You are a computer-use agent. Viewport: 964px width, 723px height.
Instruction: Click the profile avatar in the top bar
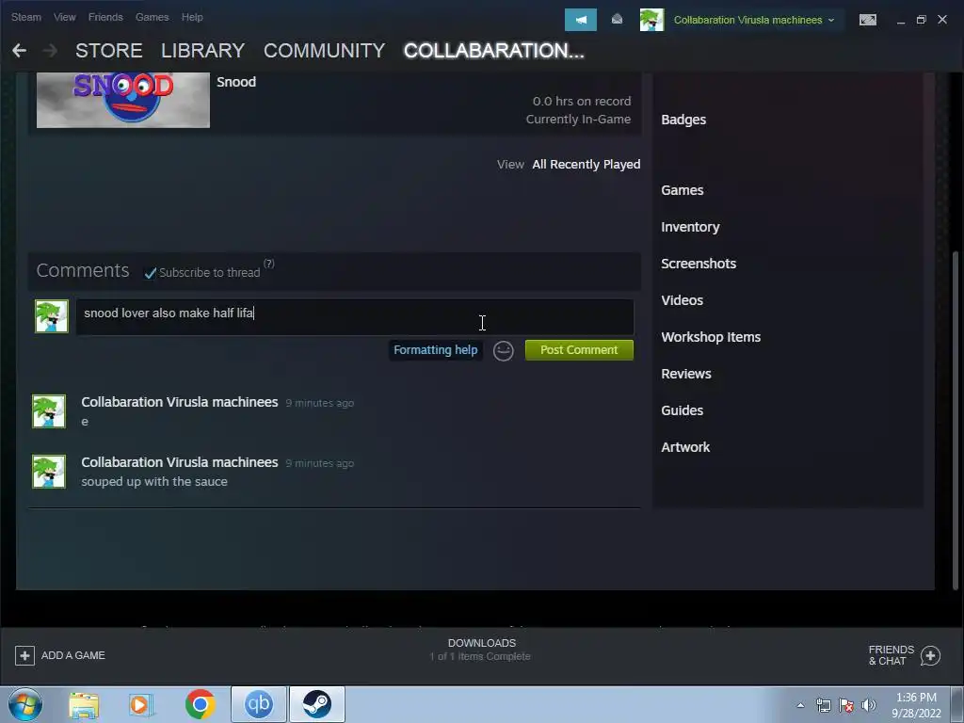pyautogui.click(x=651, y=20)
